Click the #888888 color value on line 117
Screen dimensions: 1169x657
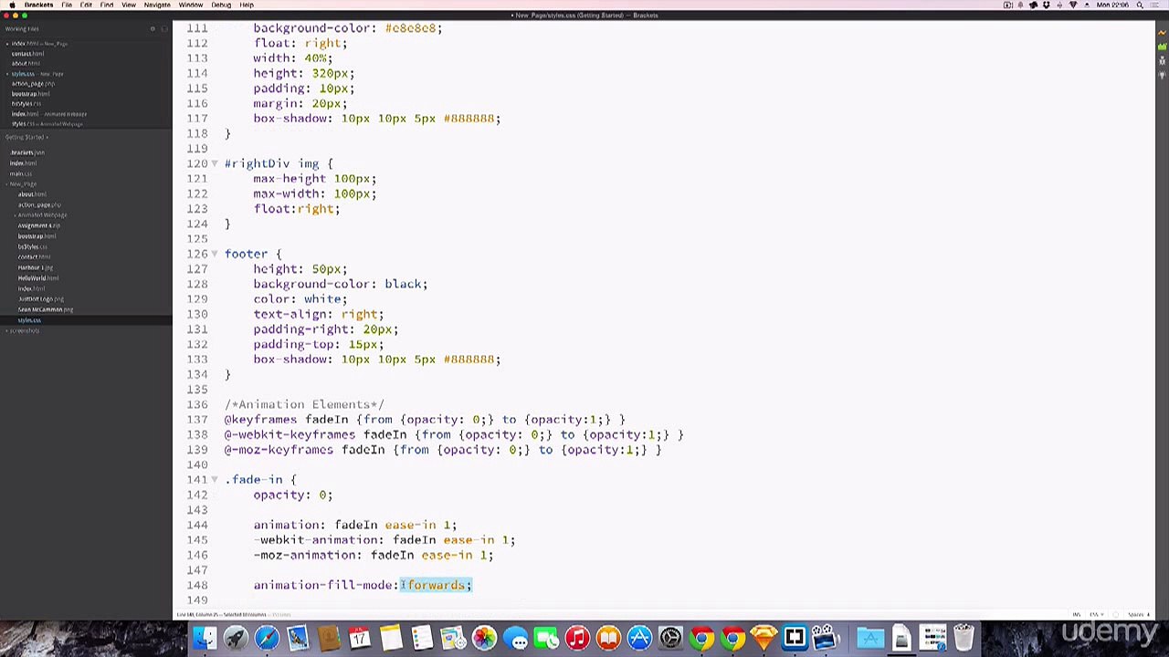point(469,119)
